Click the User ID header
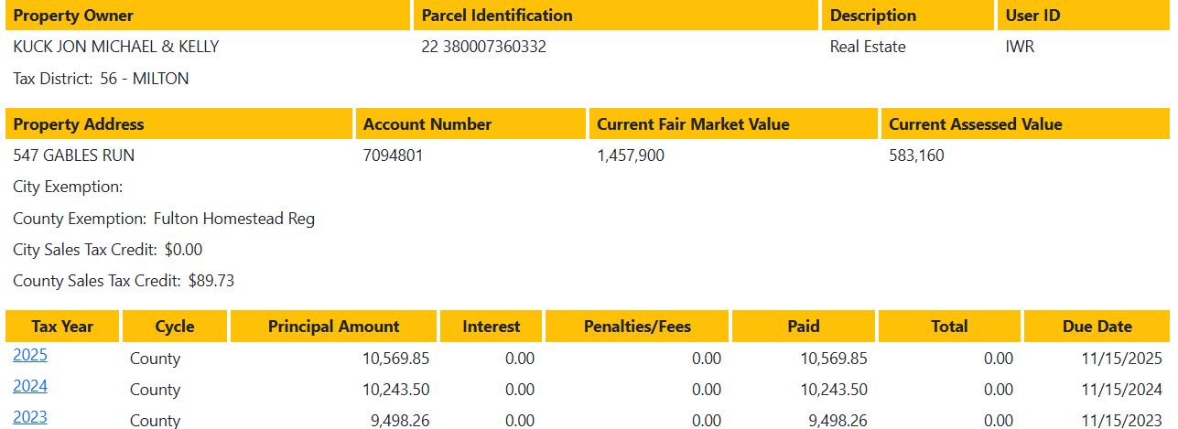Image resolution: width=1178 pixels, height=429 pixels. (1033, 16)
